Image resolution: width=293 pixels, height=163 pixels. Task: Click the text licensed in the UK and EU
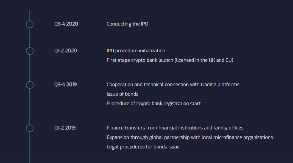[x=204, y=60]
